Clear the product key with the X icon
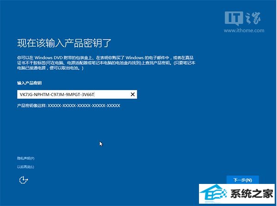Viewport: 277px width, 206px height. point(132,94)
